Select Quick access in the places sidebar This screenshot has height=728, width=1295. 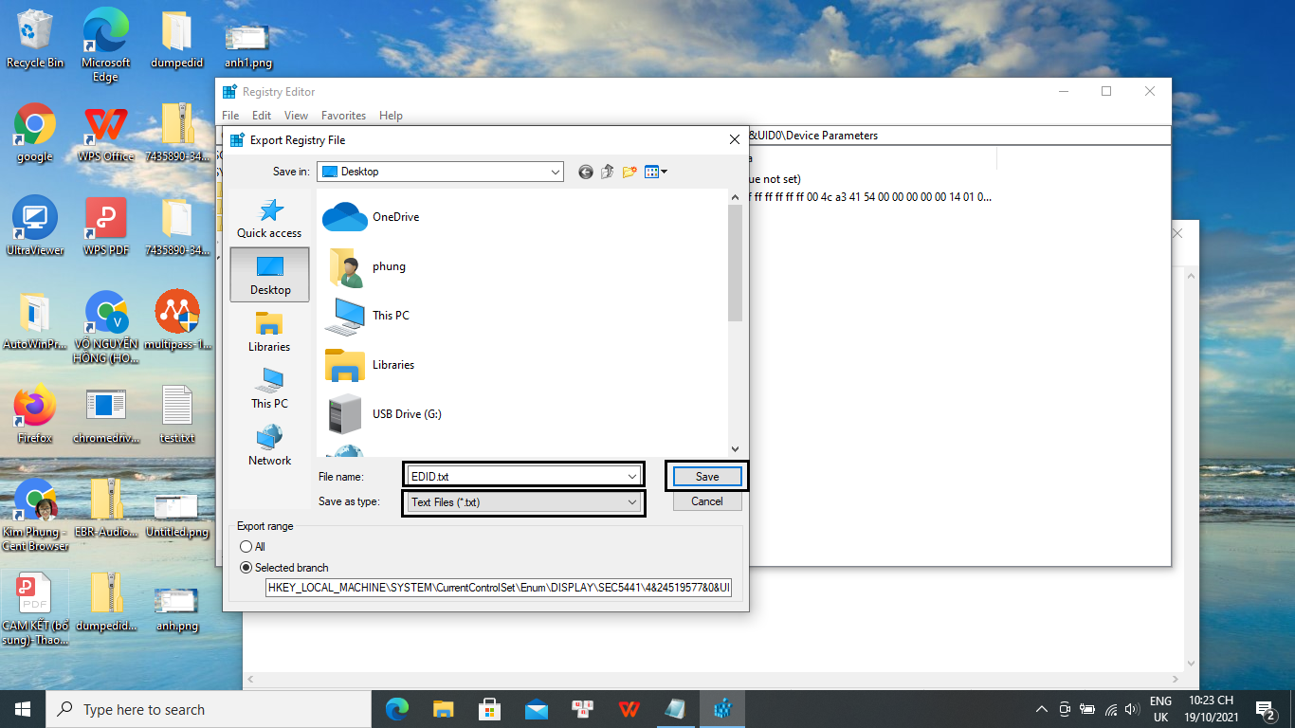269,219
